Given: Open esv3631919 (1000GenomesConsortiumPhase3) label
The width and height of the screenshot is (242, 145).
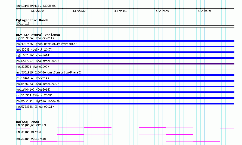Looking at the screenshot, I should (x=49, y=72).
